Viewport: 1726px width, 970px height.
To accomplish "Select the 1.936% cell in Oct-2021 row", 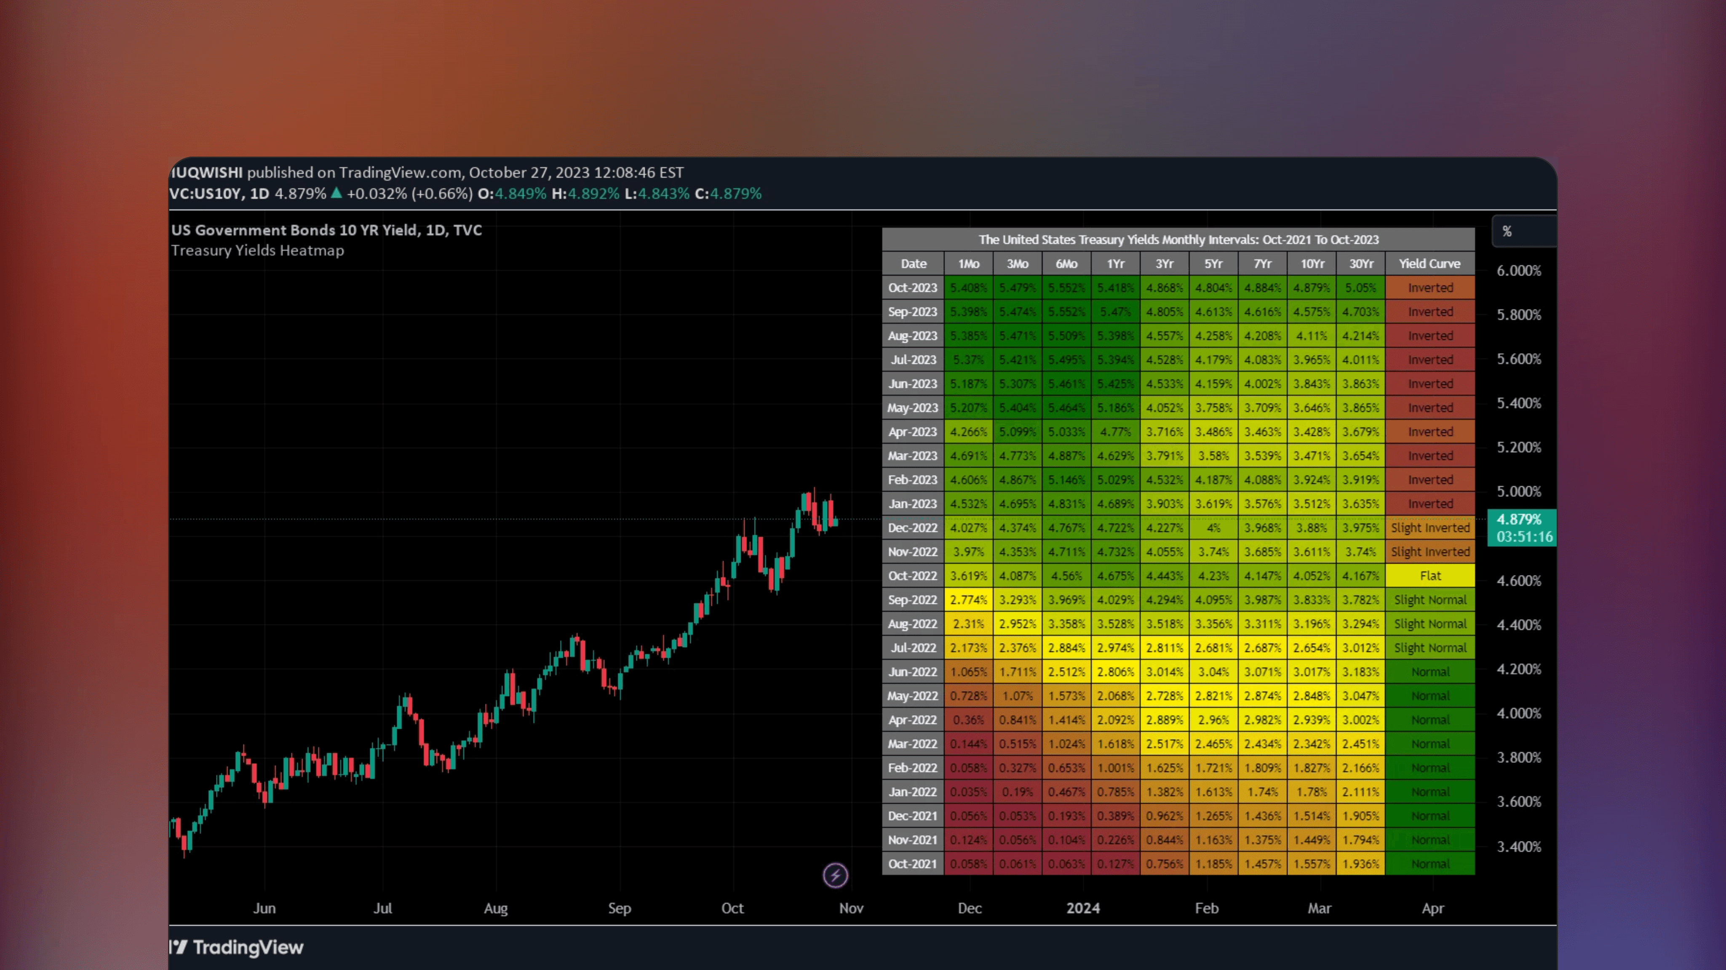I will click(x=1360, y=863).
